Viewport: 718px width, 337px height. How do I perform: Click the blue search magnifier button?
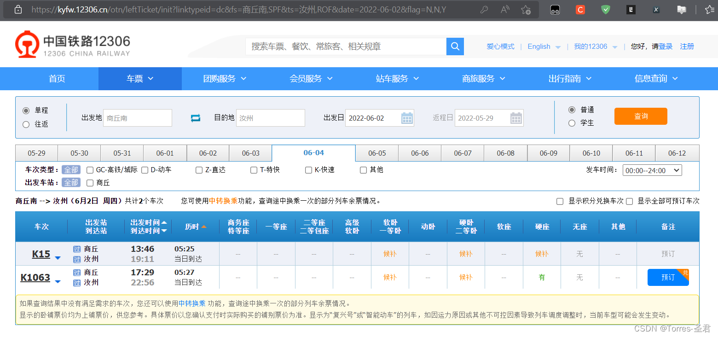(455, 46)
